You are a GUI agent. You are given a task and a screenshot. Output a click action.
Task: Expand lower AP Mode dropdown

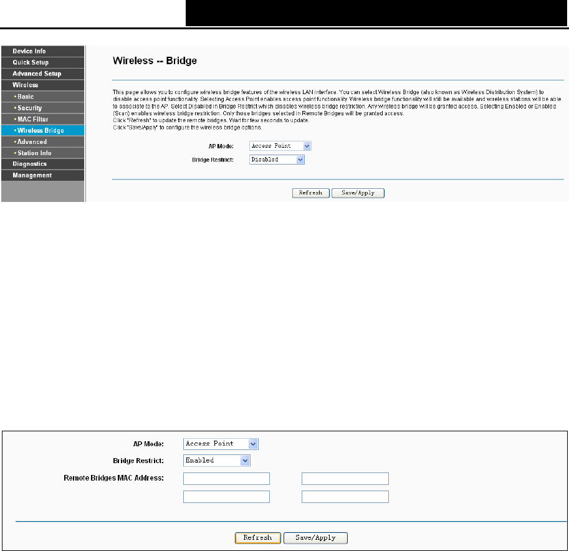point(221,444)
